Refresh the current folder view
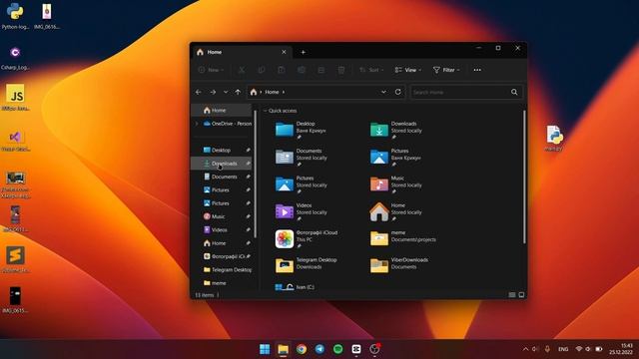 (x=397, y=92)
